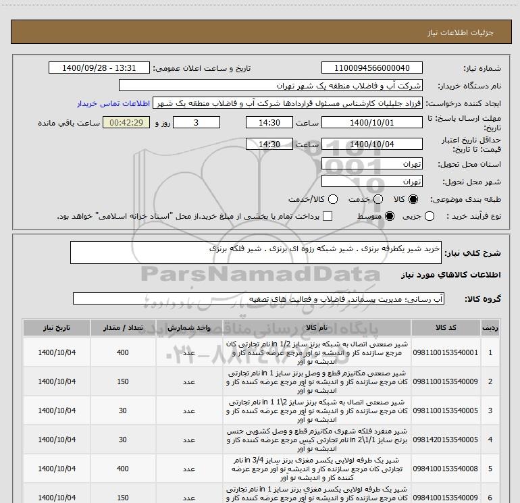Click delivery city field تهران
The width and height of the screenshot is (520, 503).
[371, 181]
